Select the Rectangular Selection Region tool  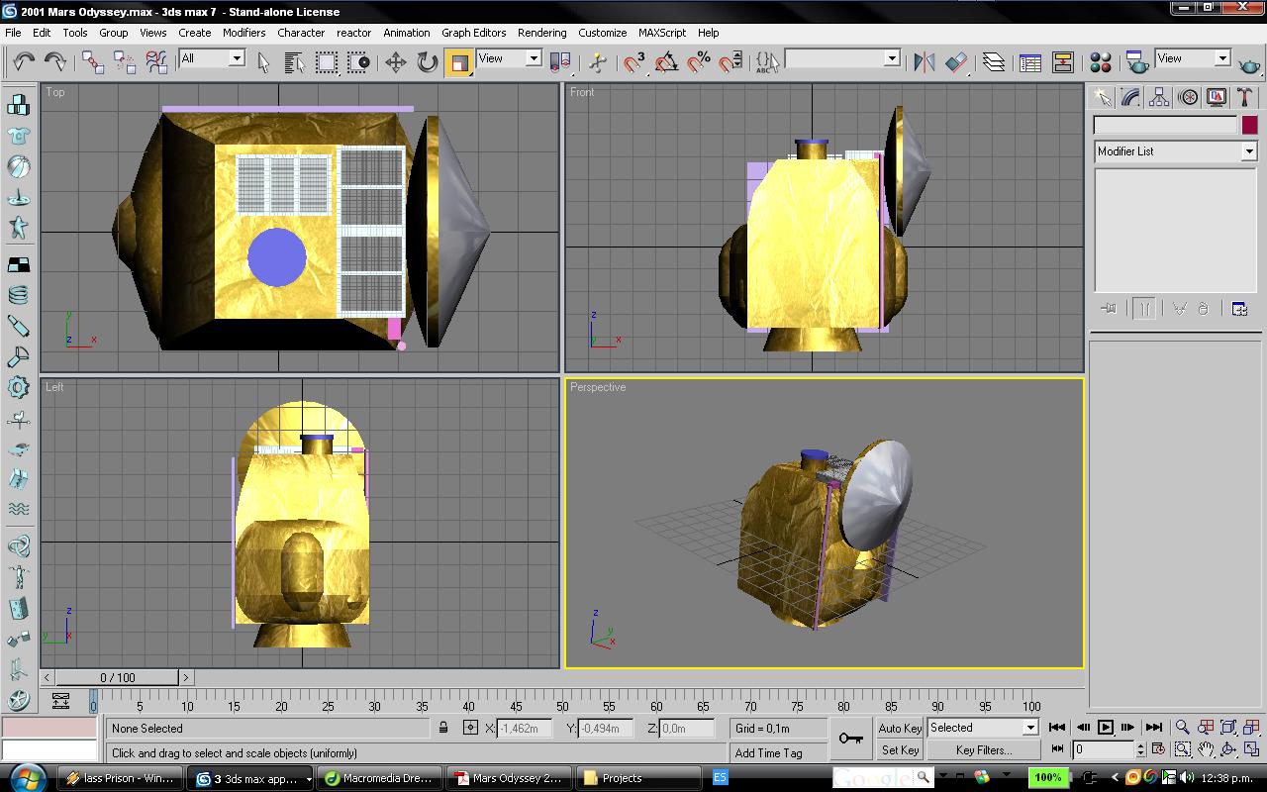click(327, 62)
